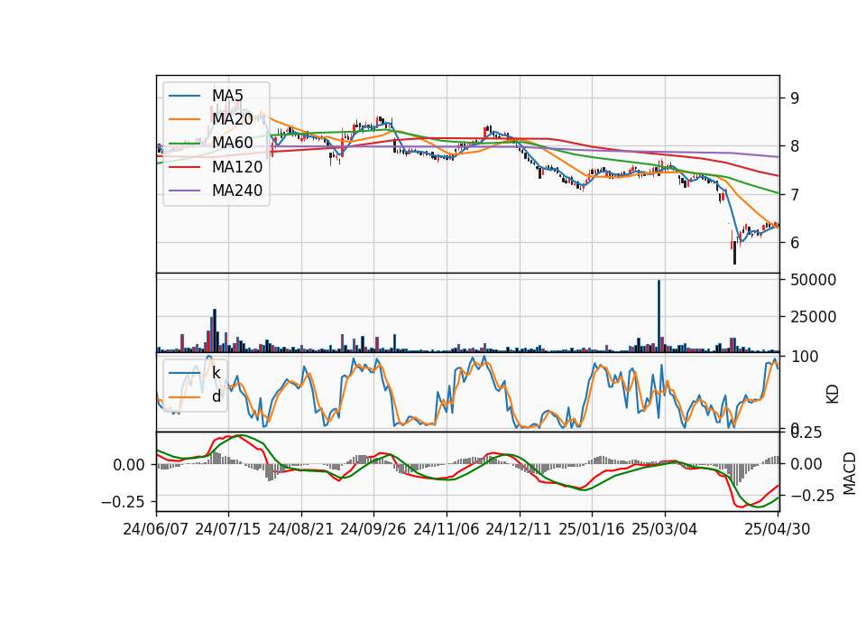This screenshot has width=866, height=623.
Task: Click the tallest volume bar near 25/03/04
Action: (659, 316)
